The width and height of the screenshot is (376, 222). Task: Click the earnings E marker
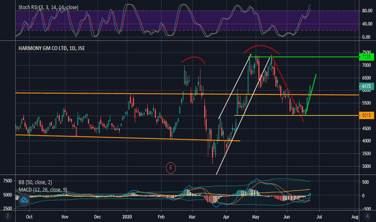click(171, 168)
